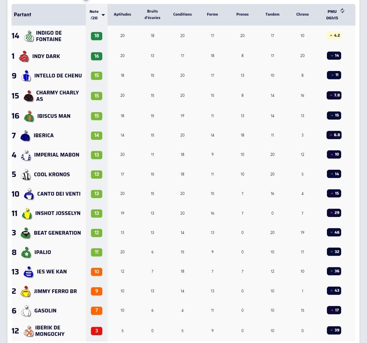Screen dimensions: 367x343
Task: Sort table by Chrono column header
Action: point(302,14)
